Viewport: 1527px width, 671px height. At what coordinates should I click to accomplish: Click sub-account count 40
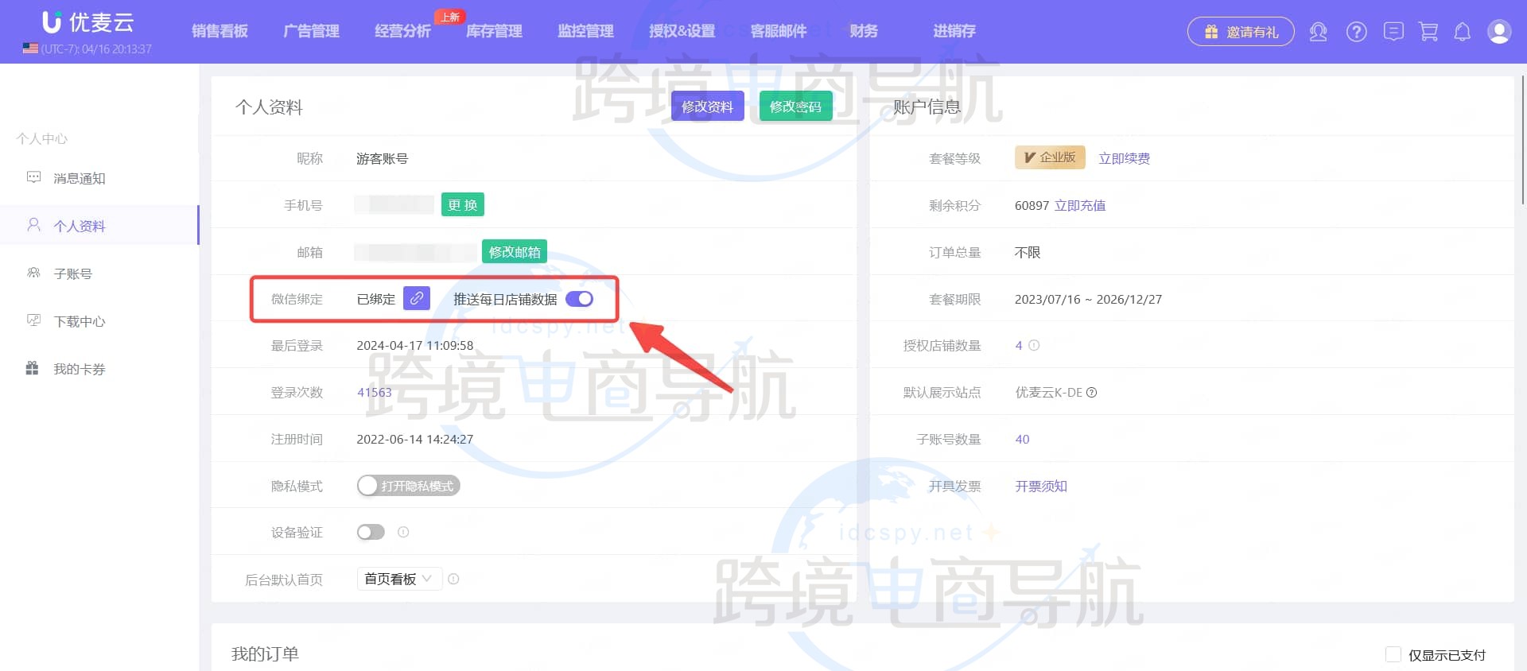tap(1022, 439)
